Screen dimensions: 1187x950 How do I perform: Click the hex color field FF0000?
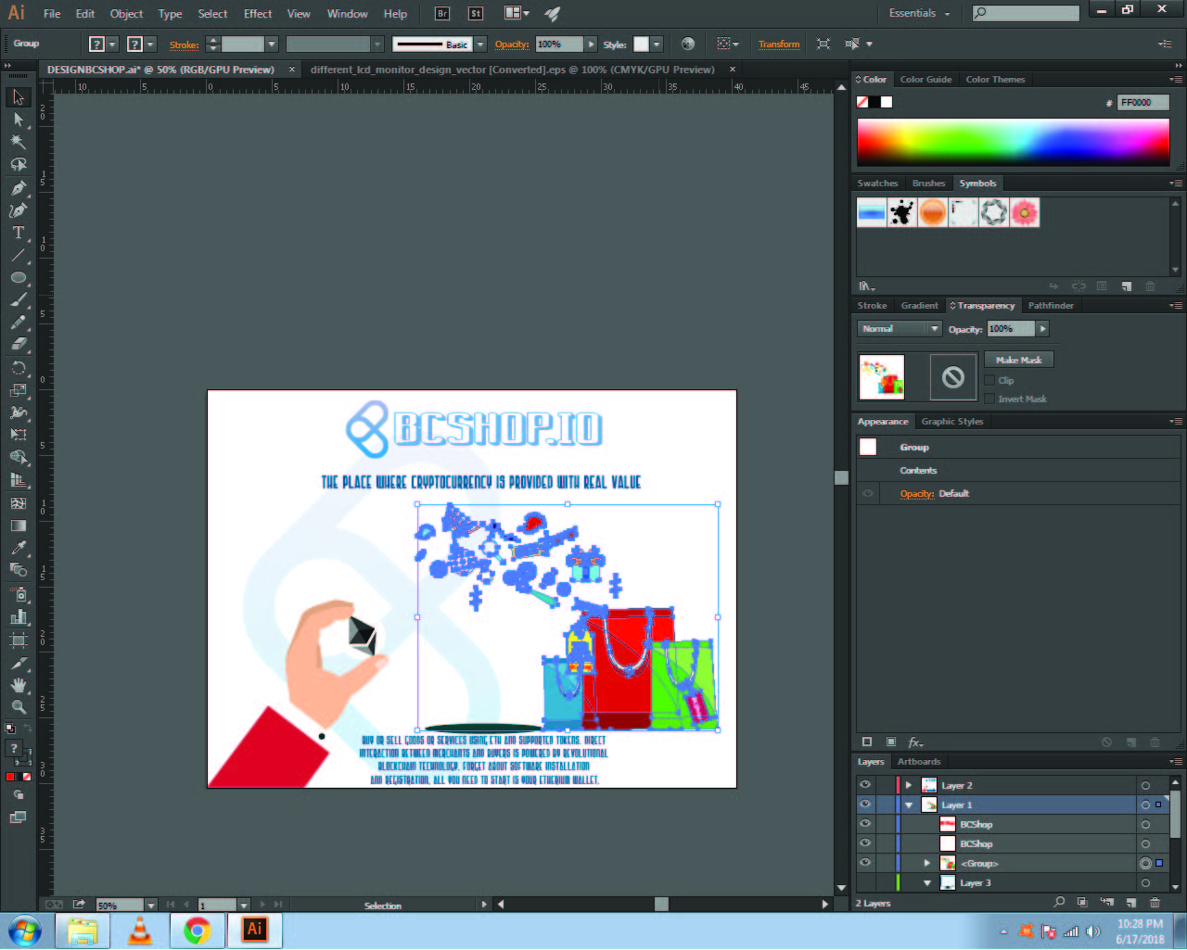pyautogui.click(x=1142, y=103)
